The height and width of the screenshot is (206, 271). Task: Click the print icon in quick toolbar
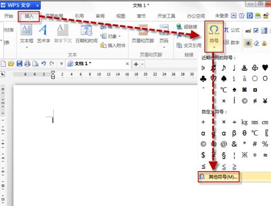(x=27, y=63)
